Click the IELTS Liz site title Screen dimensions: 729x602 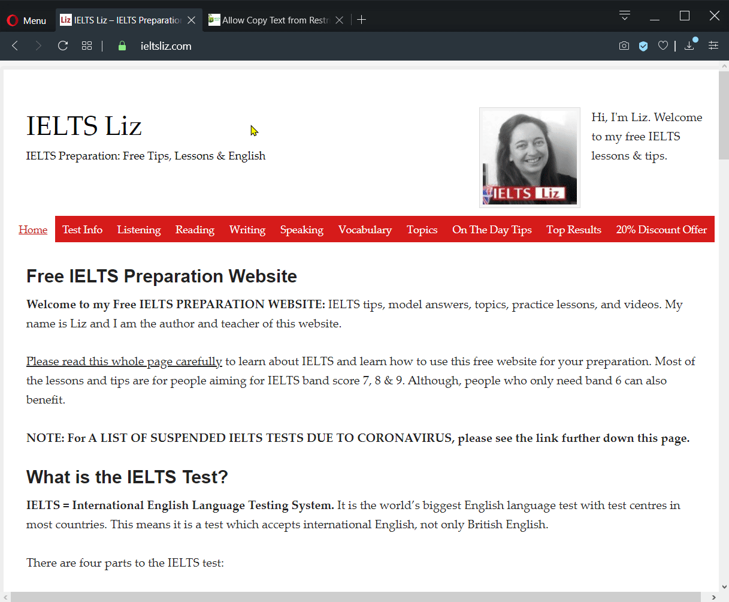coord(84,126)
